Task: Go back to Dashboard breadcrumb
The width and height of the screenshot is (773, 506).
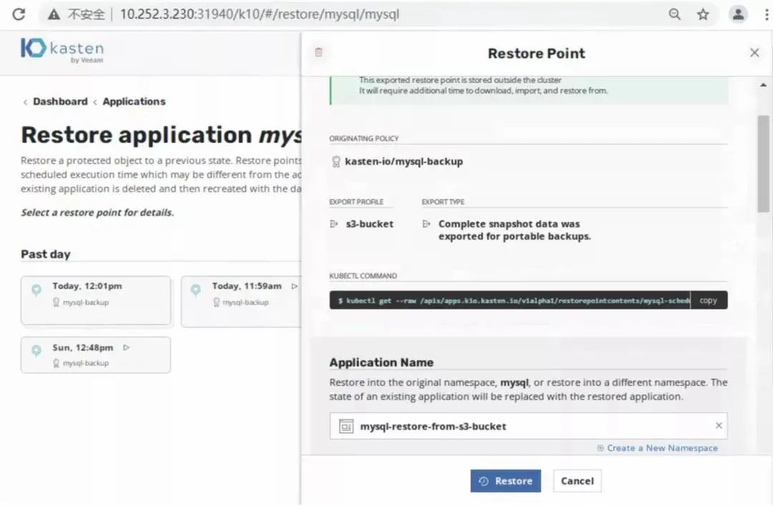Action: tap(60, 102)
